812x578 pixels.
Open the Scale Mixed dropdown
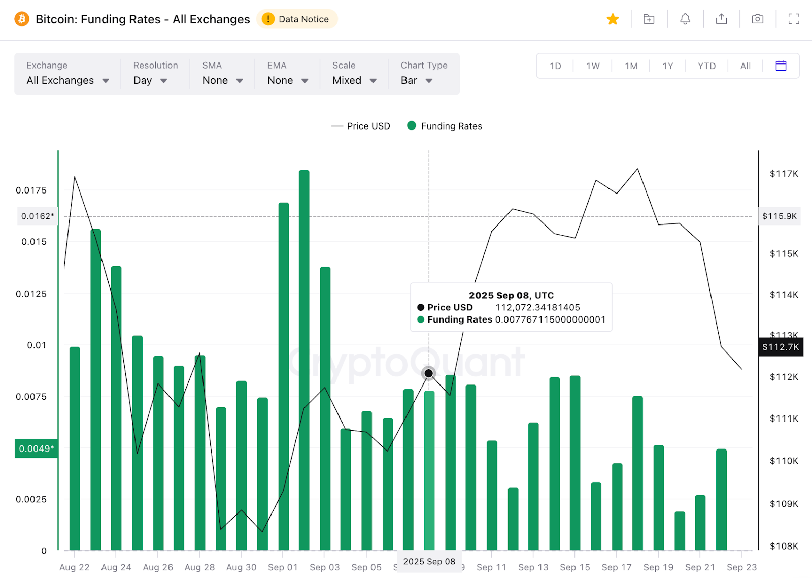pos(354,74)
